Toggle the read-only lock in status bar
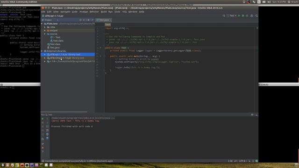Screen dimensions: 299x168 (249, 161)
